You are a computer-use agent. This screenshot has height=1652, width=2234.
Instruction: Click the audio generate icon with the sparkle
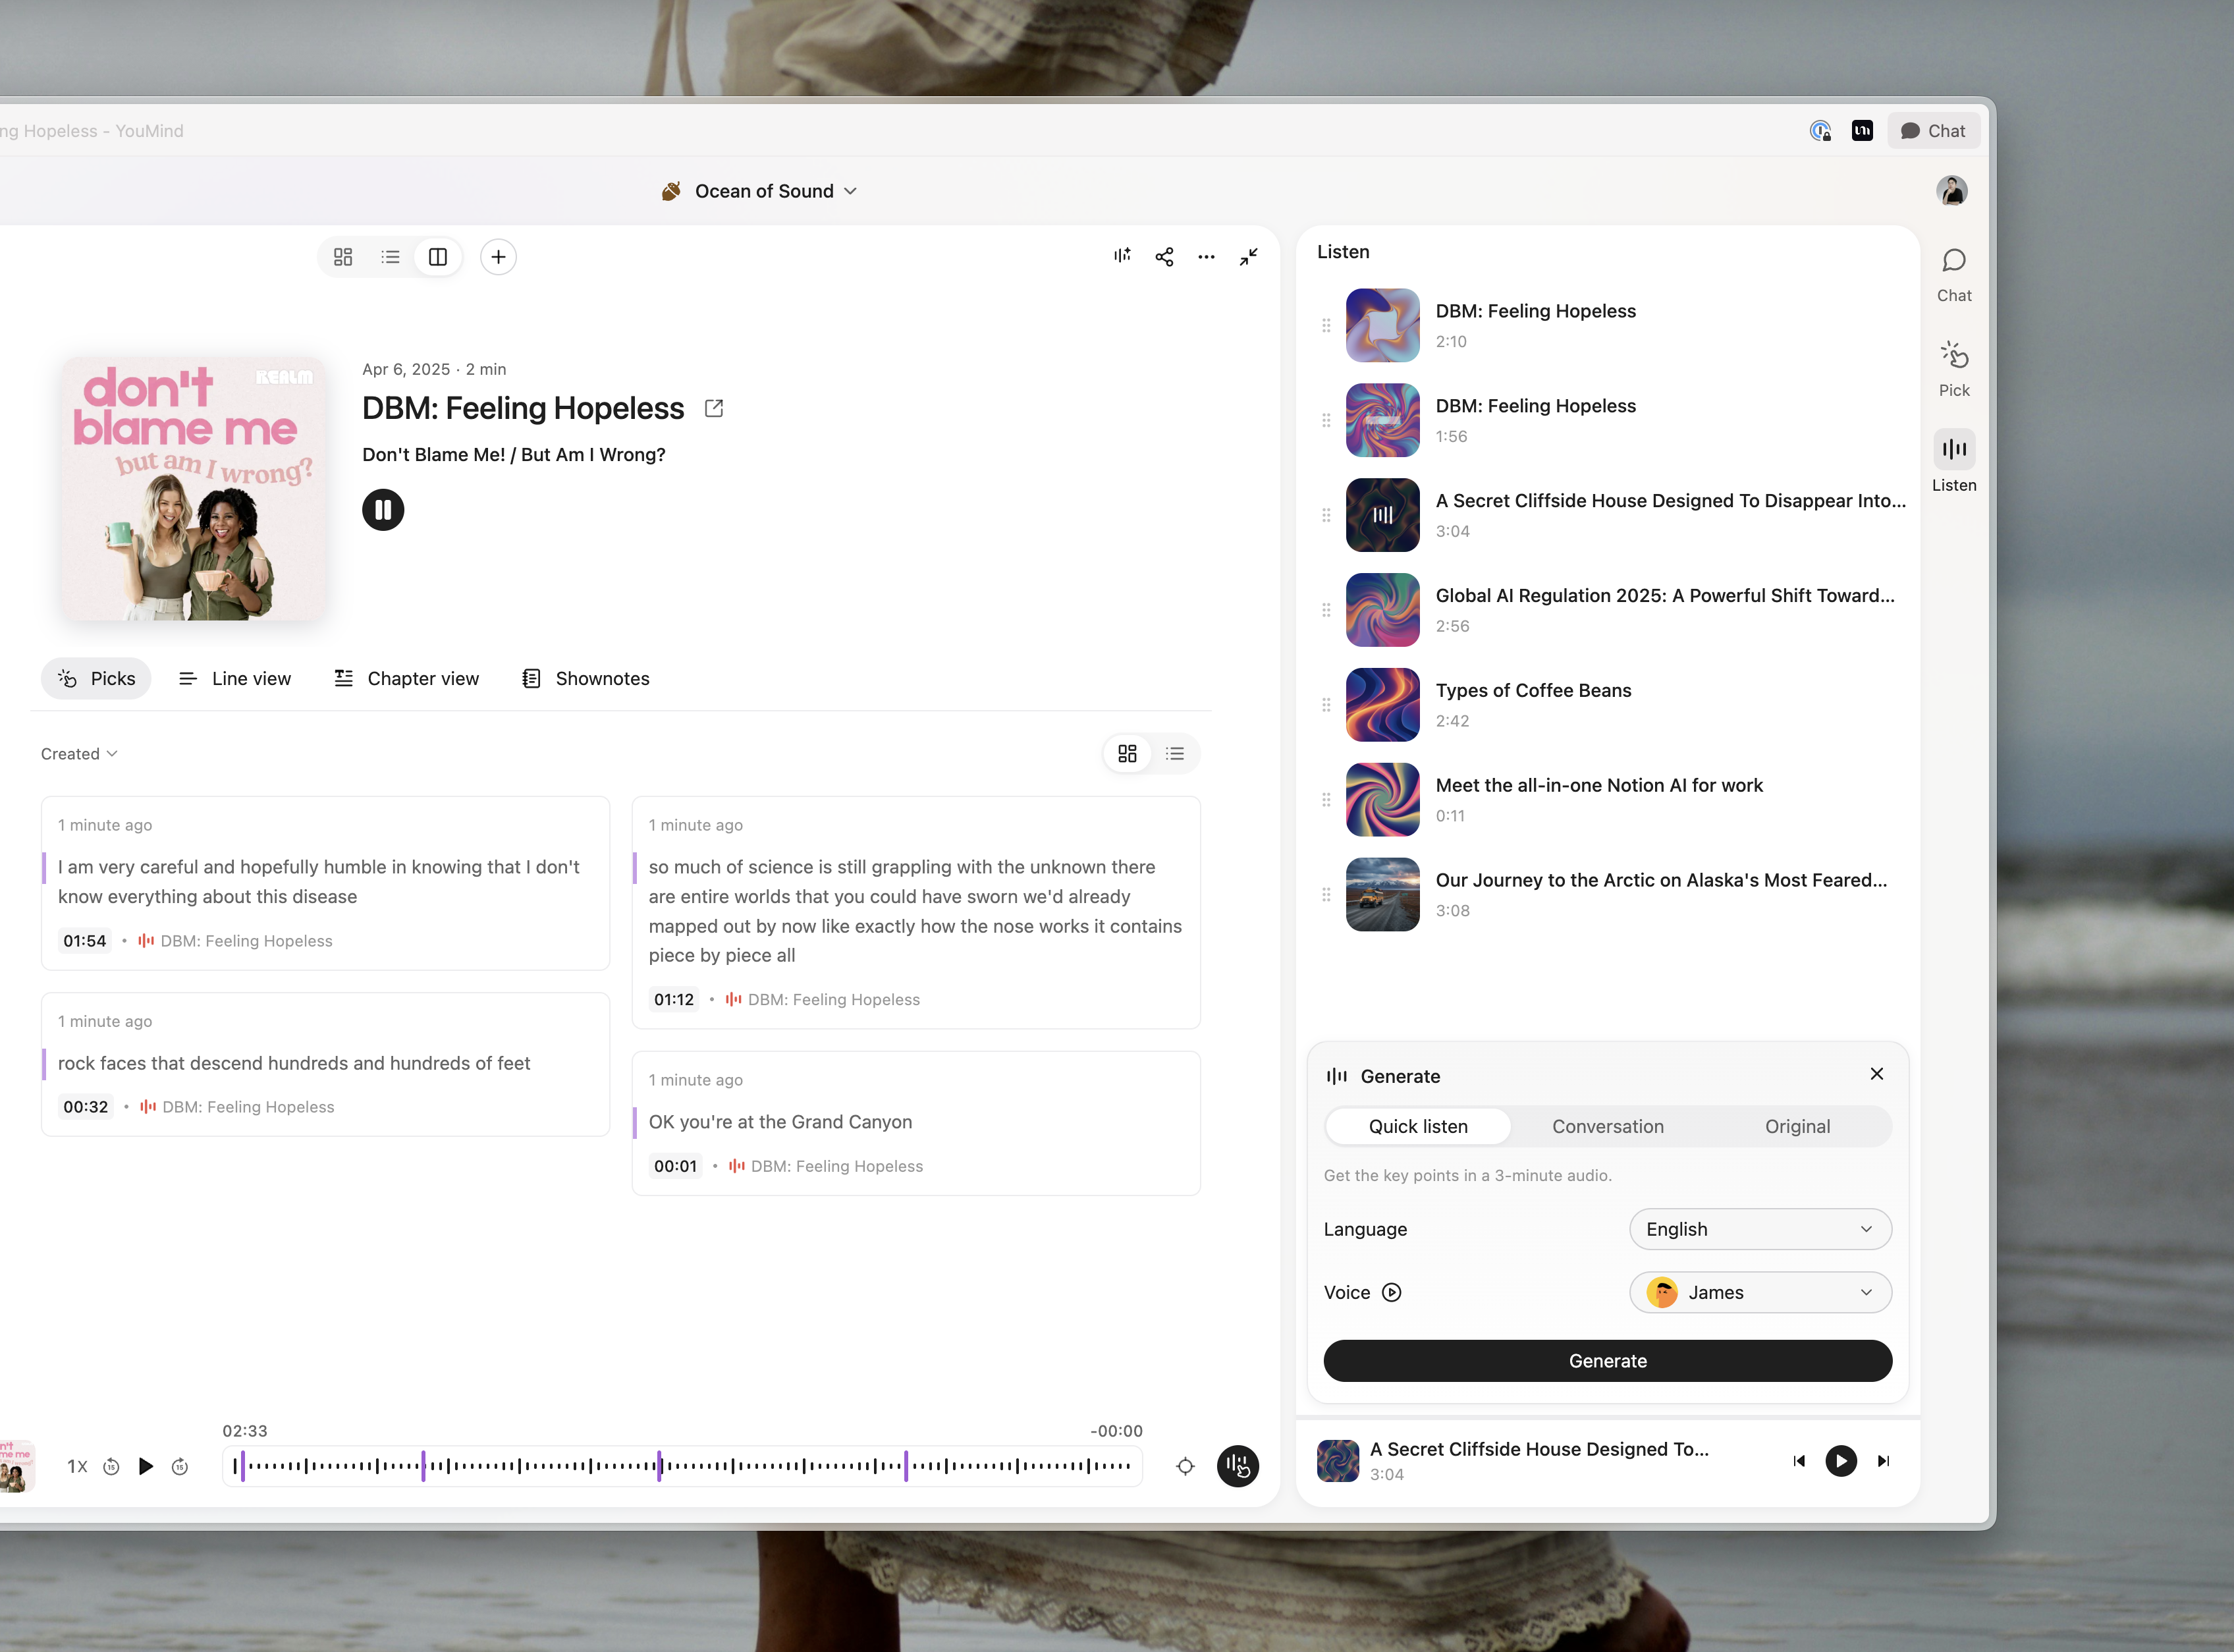1122,257
